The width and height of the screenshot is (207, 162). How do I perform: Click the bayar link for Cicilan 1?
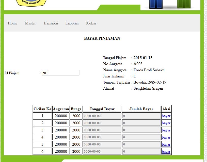pos(166,116)
